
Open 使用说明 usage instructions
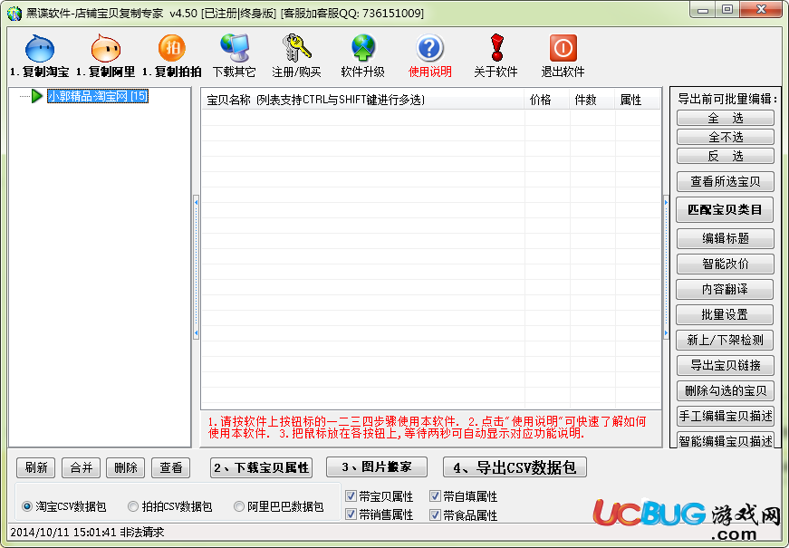[429, 56]
